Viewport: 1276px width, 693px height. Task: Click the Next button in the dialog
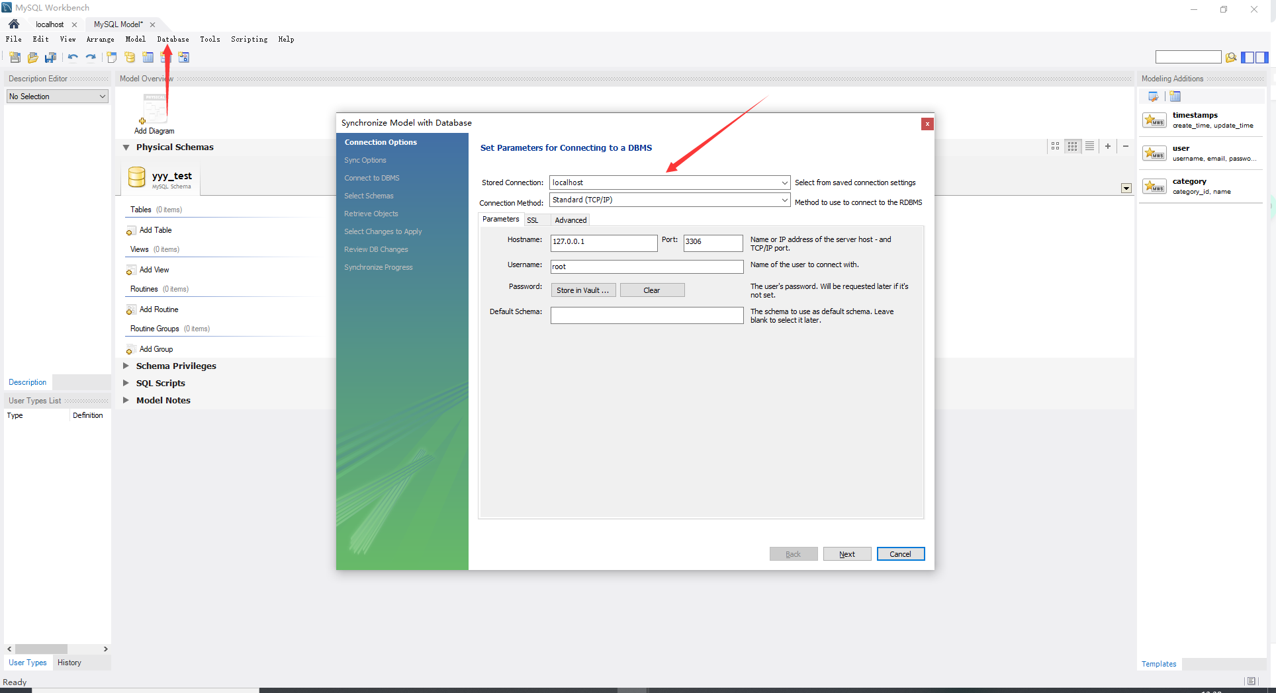[x=847, y=553]
